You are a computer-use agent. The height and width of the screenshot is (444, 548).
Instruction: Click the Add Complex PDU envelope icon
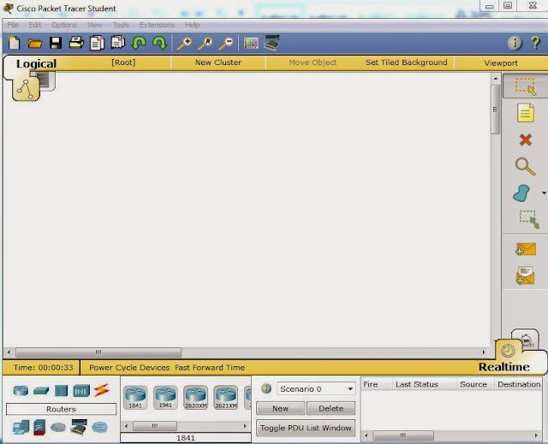tap(525, 275)
